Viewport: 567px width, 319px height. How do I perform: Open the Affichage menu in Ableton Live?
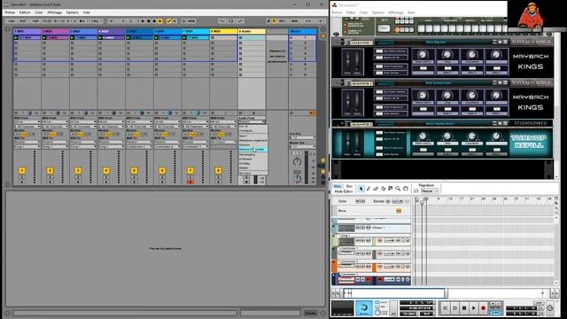point(55,12)
